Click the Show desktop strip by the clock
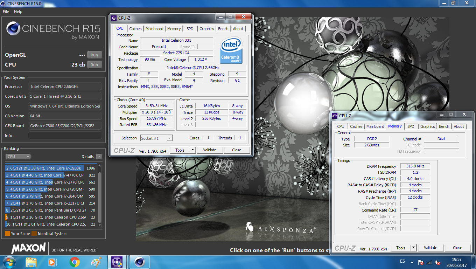 tap(473, 262)
